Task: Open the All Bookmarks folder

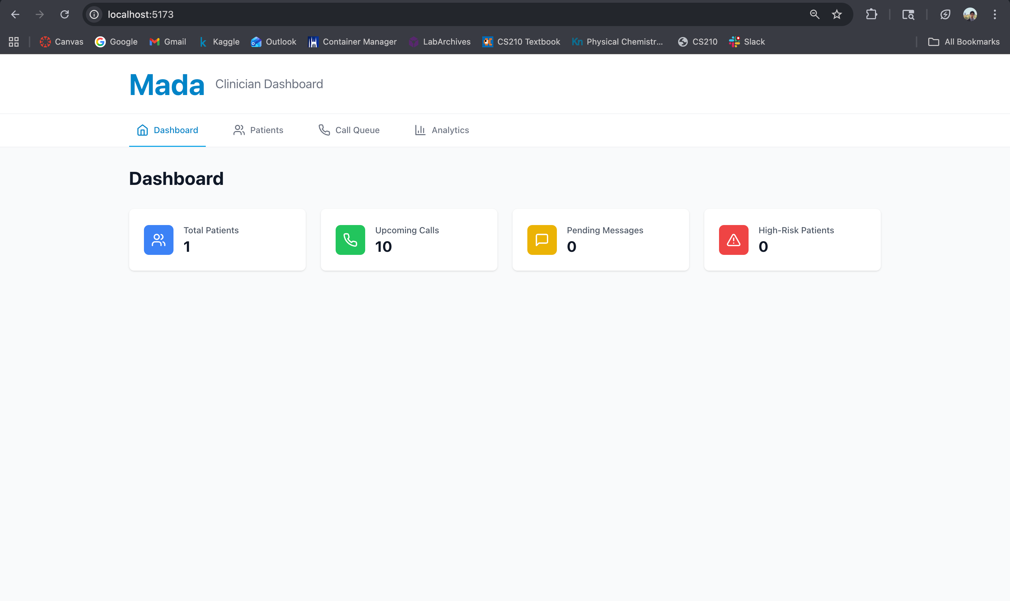Action: tap(964, 42)
